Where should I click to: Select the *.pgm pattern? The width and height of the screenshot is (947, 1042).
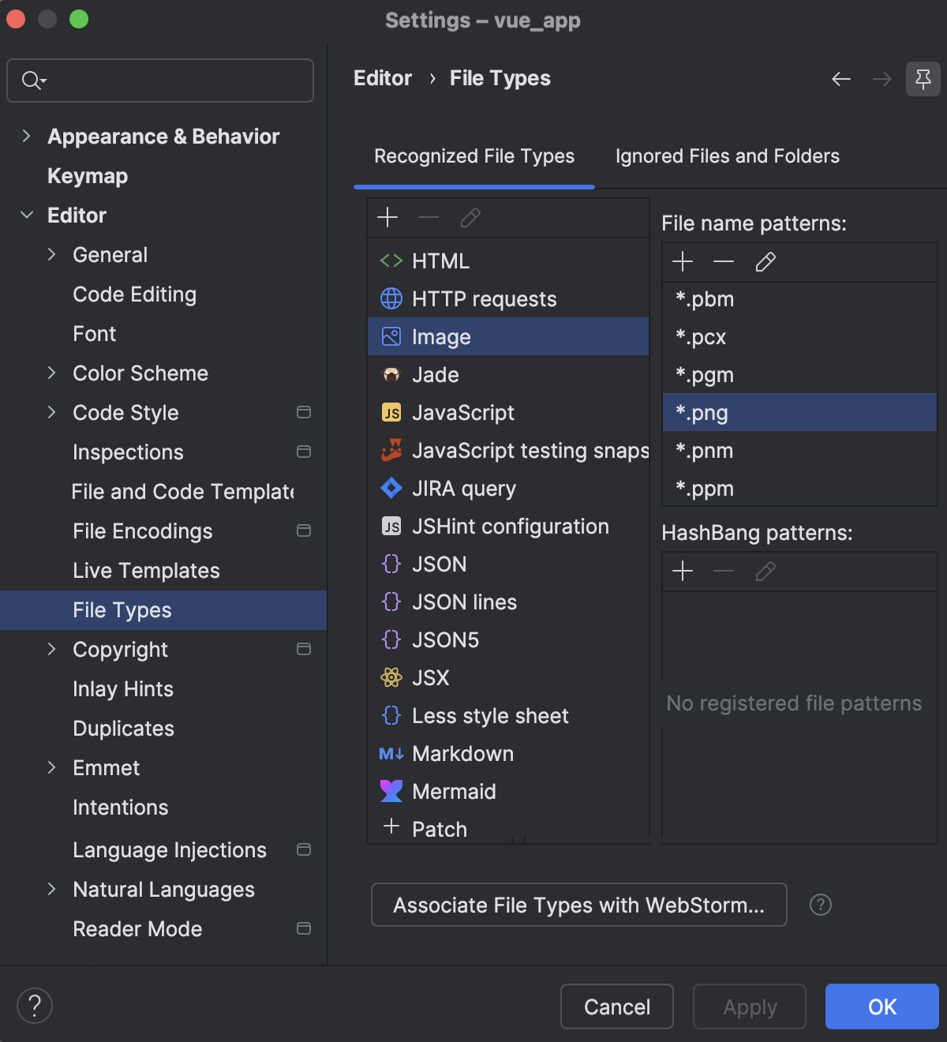coord(799,375)
